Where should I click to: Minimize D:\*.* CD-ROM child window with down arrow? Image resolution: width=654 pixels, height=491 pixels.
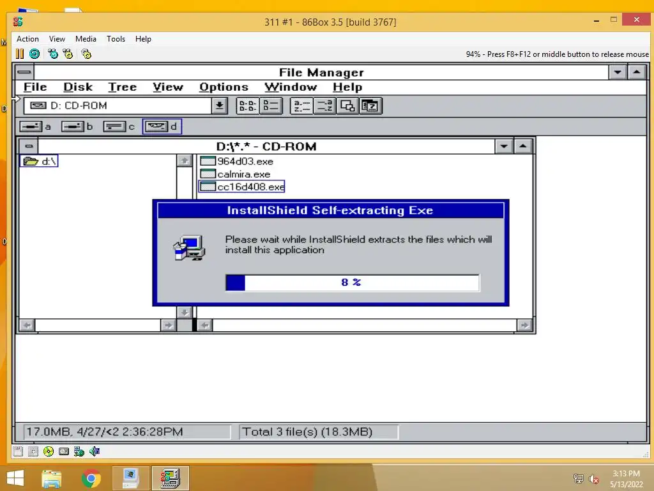(x=504, y=146)
